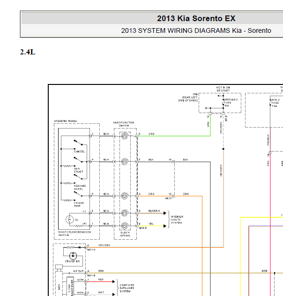
Task: Select the "COMPUTER DATA LINES SYSTEM" label
Action: (127, 288)
